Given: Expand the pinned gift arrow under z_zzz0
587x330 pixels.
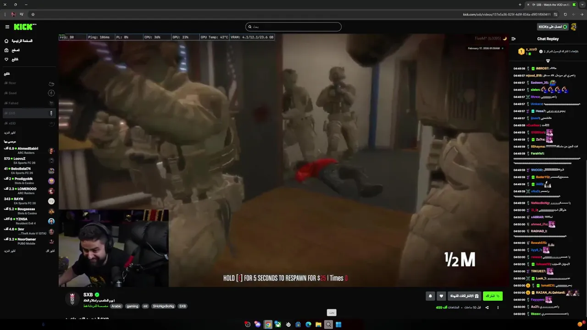Looking at the screenshot, I should tap(548, 60).
